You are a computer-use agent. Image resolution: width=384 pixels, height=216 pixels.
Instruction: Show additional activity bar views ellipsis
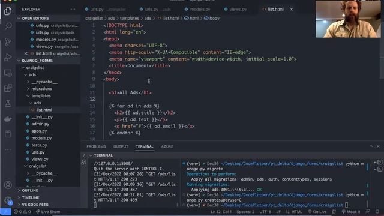click(8, 149)
